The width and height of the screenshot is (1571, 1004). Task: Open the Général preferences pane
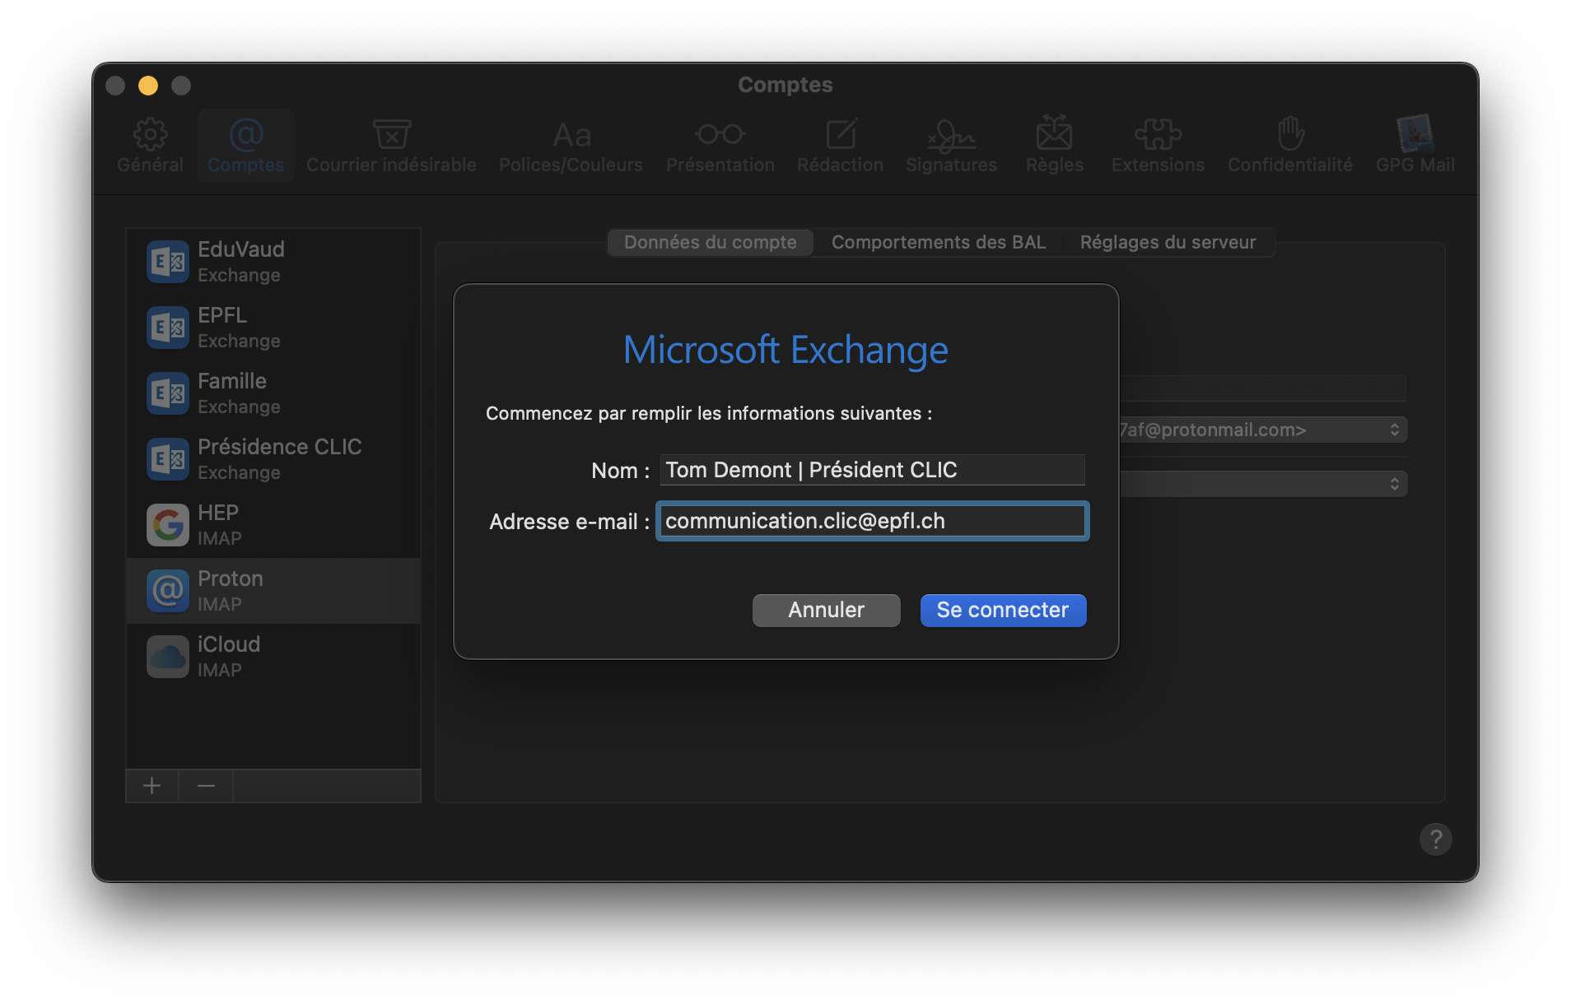(150, 146)
